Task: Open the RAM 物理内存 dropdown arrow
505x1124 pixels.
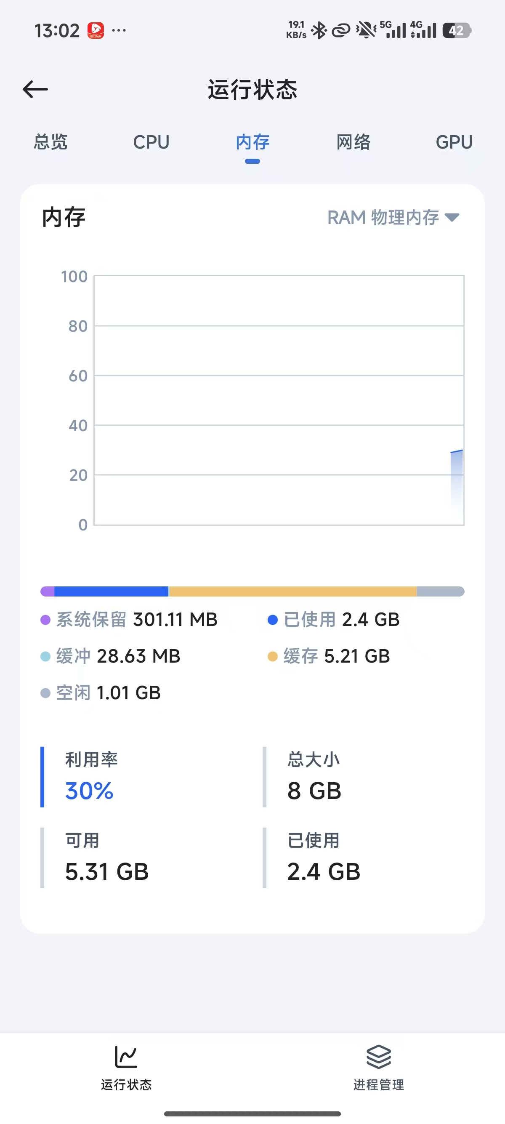Action: pyautogui.click(x=452, y=217)
